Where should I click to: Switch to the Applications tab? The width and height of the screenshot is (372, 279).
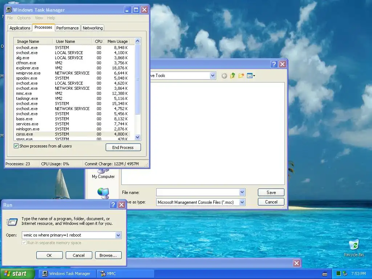pyautogui.click(x=20, y=28)
